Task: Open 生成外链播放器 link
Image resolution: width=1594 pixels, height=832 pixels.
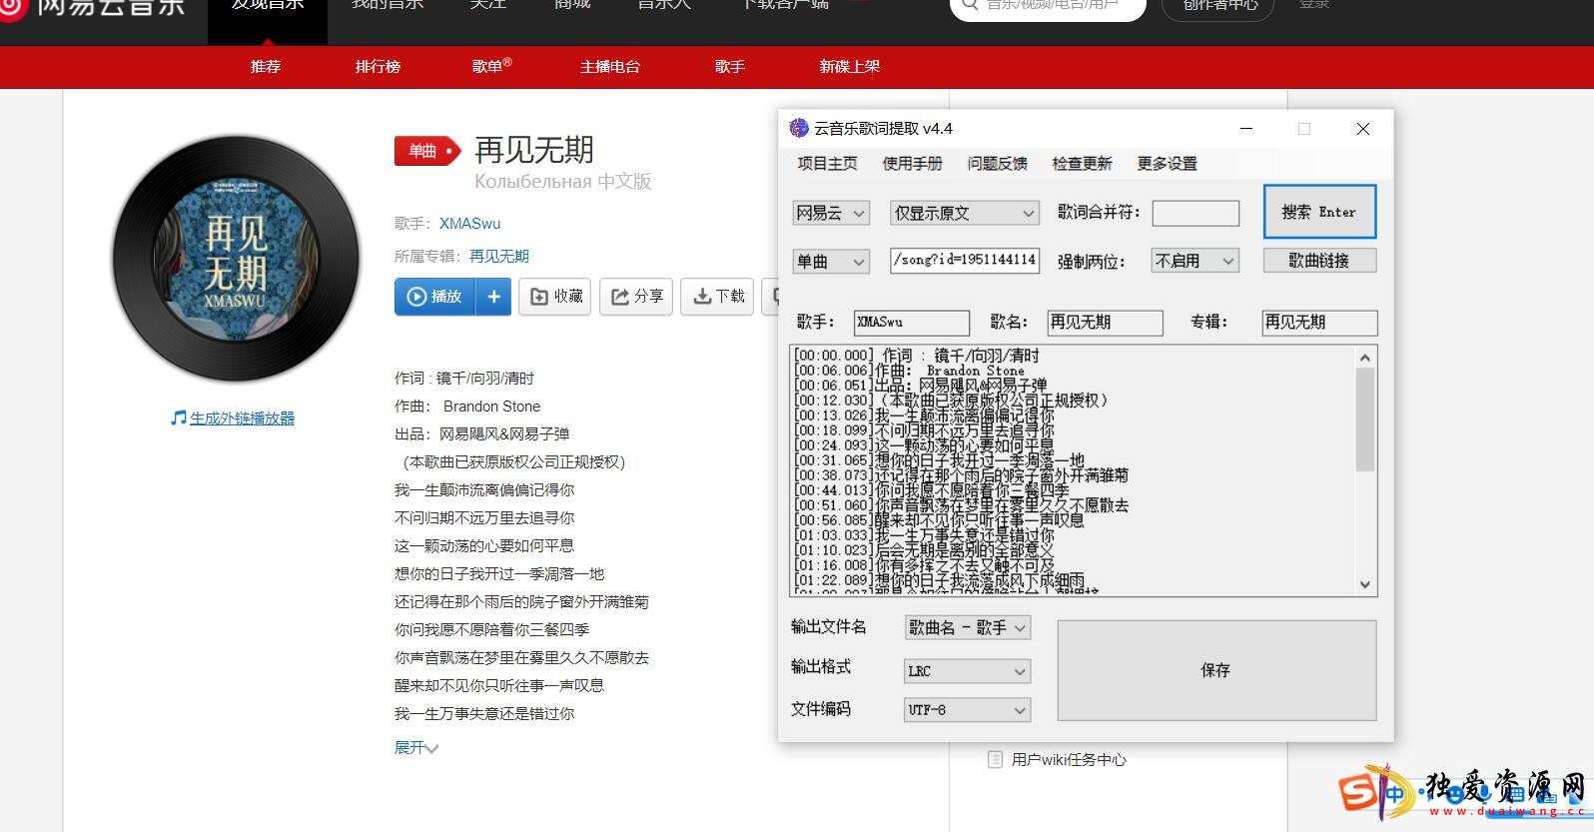Action: [x=242, y=418]
